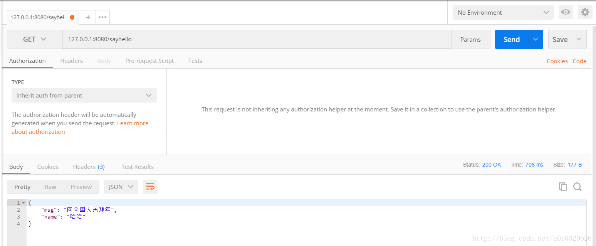Open the Cookies link at top right

pyautogui.click(x=557, y=61)
